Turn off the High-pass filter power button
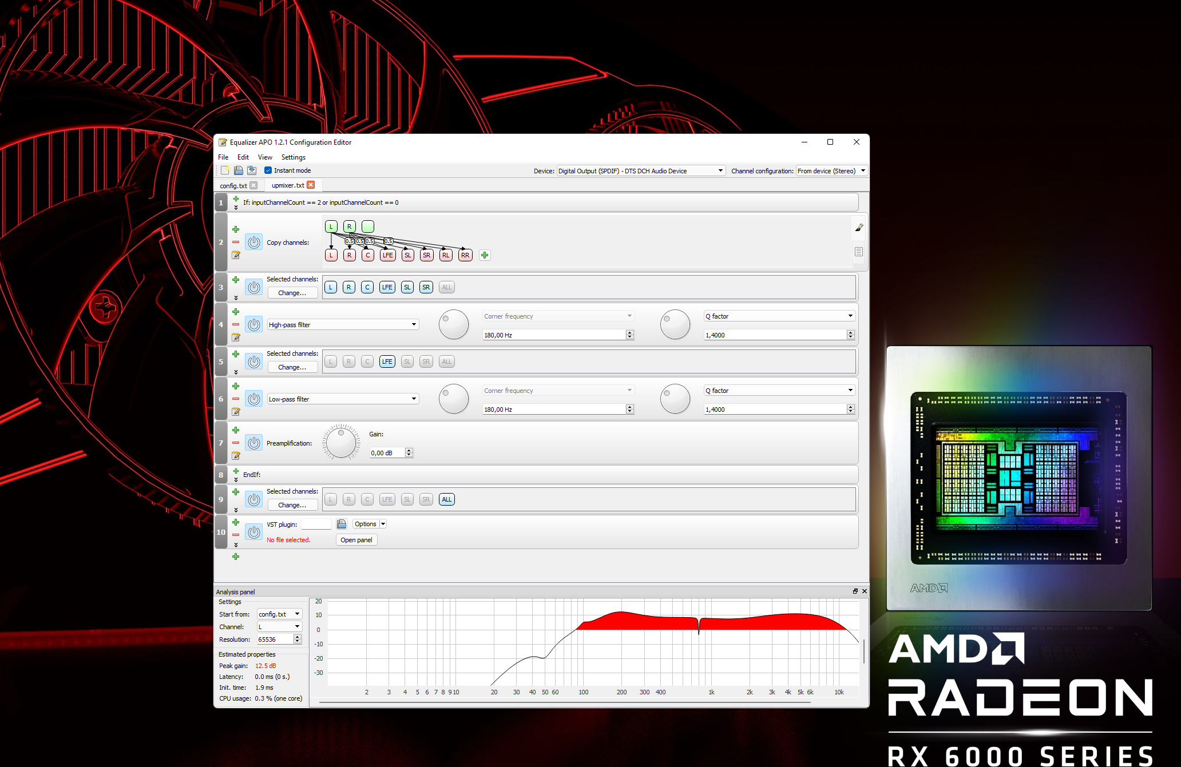The image size is (1181, 767). tap(254, 324)
